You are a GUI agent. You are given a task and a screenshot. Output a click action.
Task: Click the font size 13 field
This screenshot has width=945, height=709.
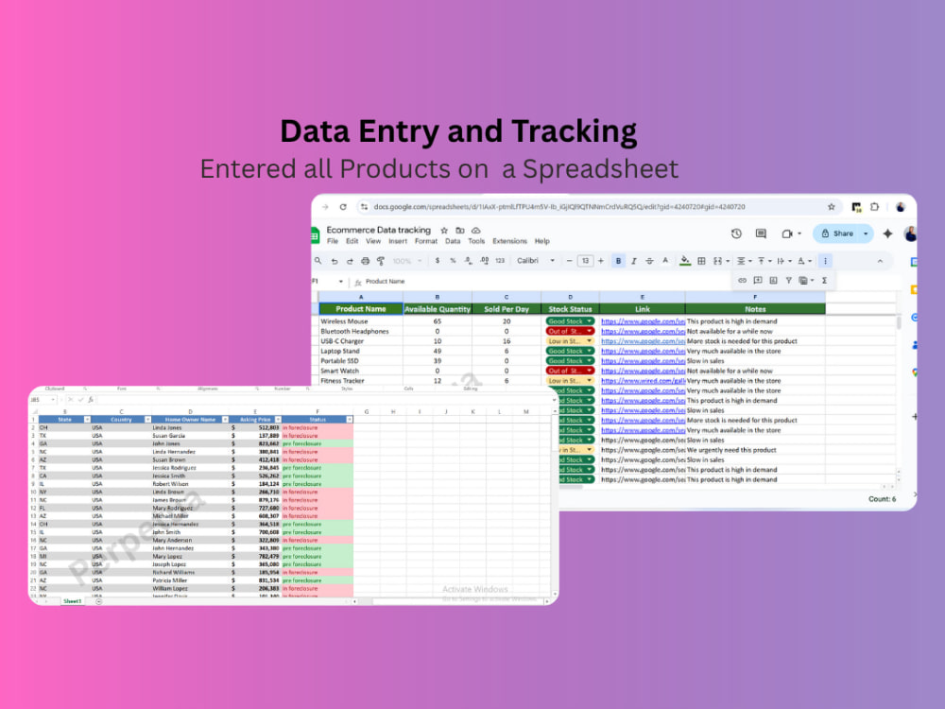[585, 261]
